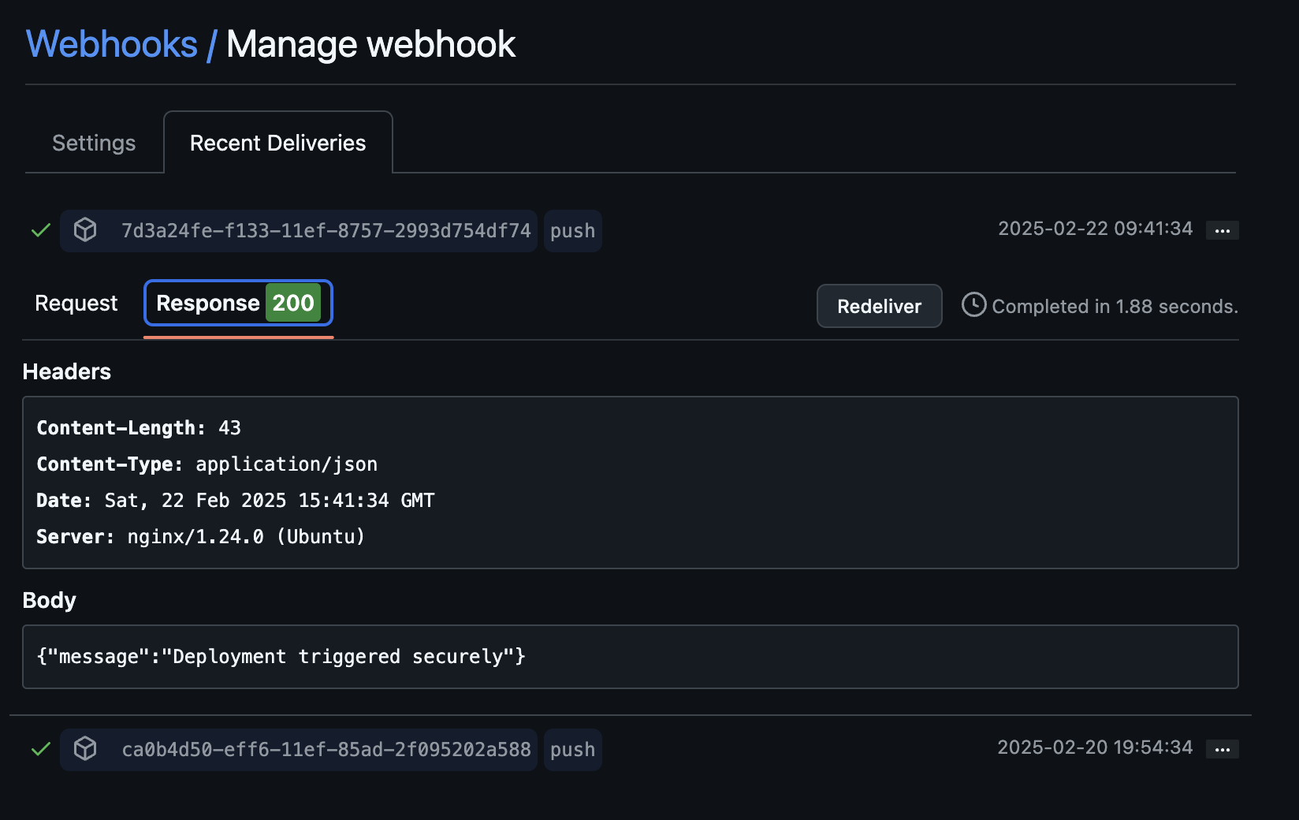Click the package icon beside the ca0b4d50 delivery
Screen dimensions: 1299x820
[x=86, y=749]
